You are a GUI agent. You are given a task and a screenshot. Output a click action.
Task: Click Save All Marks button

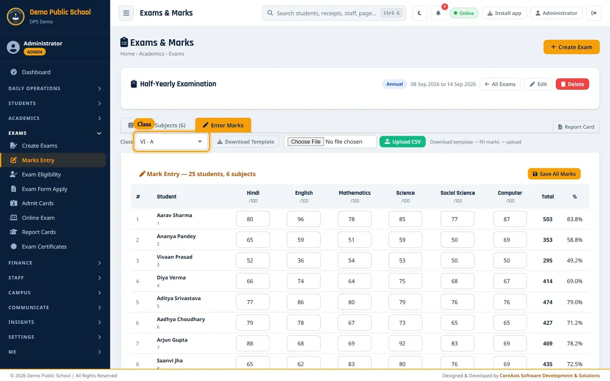554,174
